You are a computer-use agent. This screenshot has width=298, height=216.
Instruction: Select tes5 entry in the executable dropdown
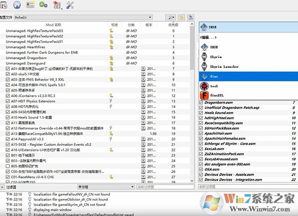pyautogui.click(x=214, y=85)
